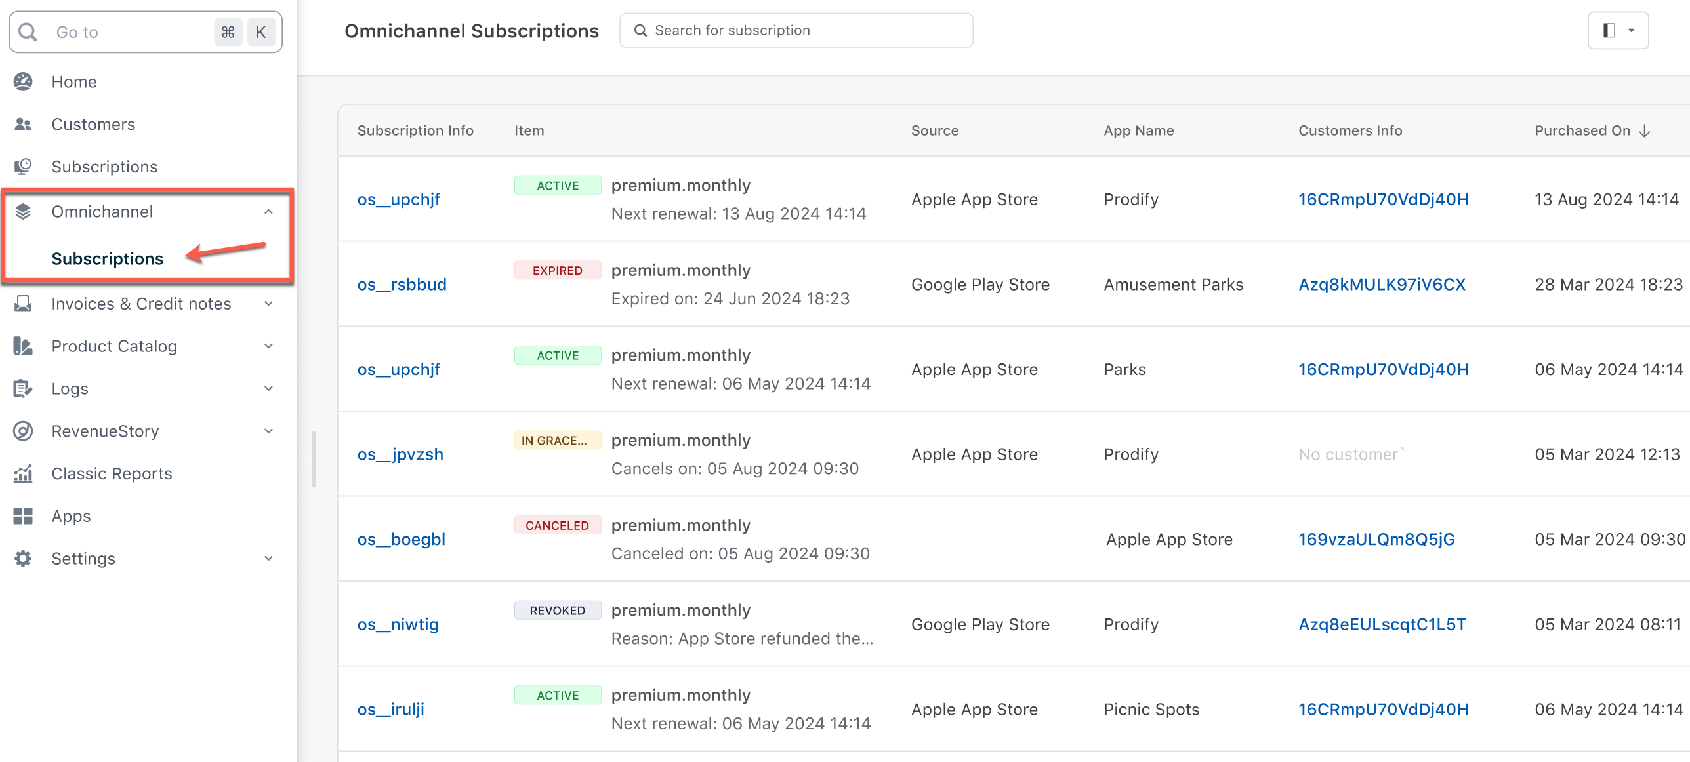Viewport: 1690px width, 762px height.
Task: Click the Customers people icon
Action: [23, 125]
